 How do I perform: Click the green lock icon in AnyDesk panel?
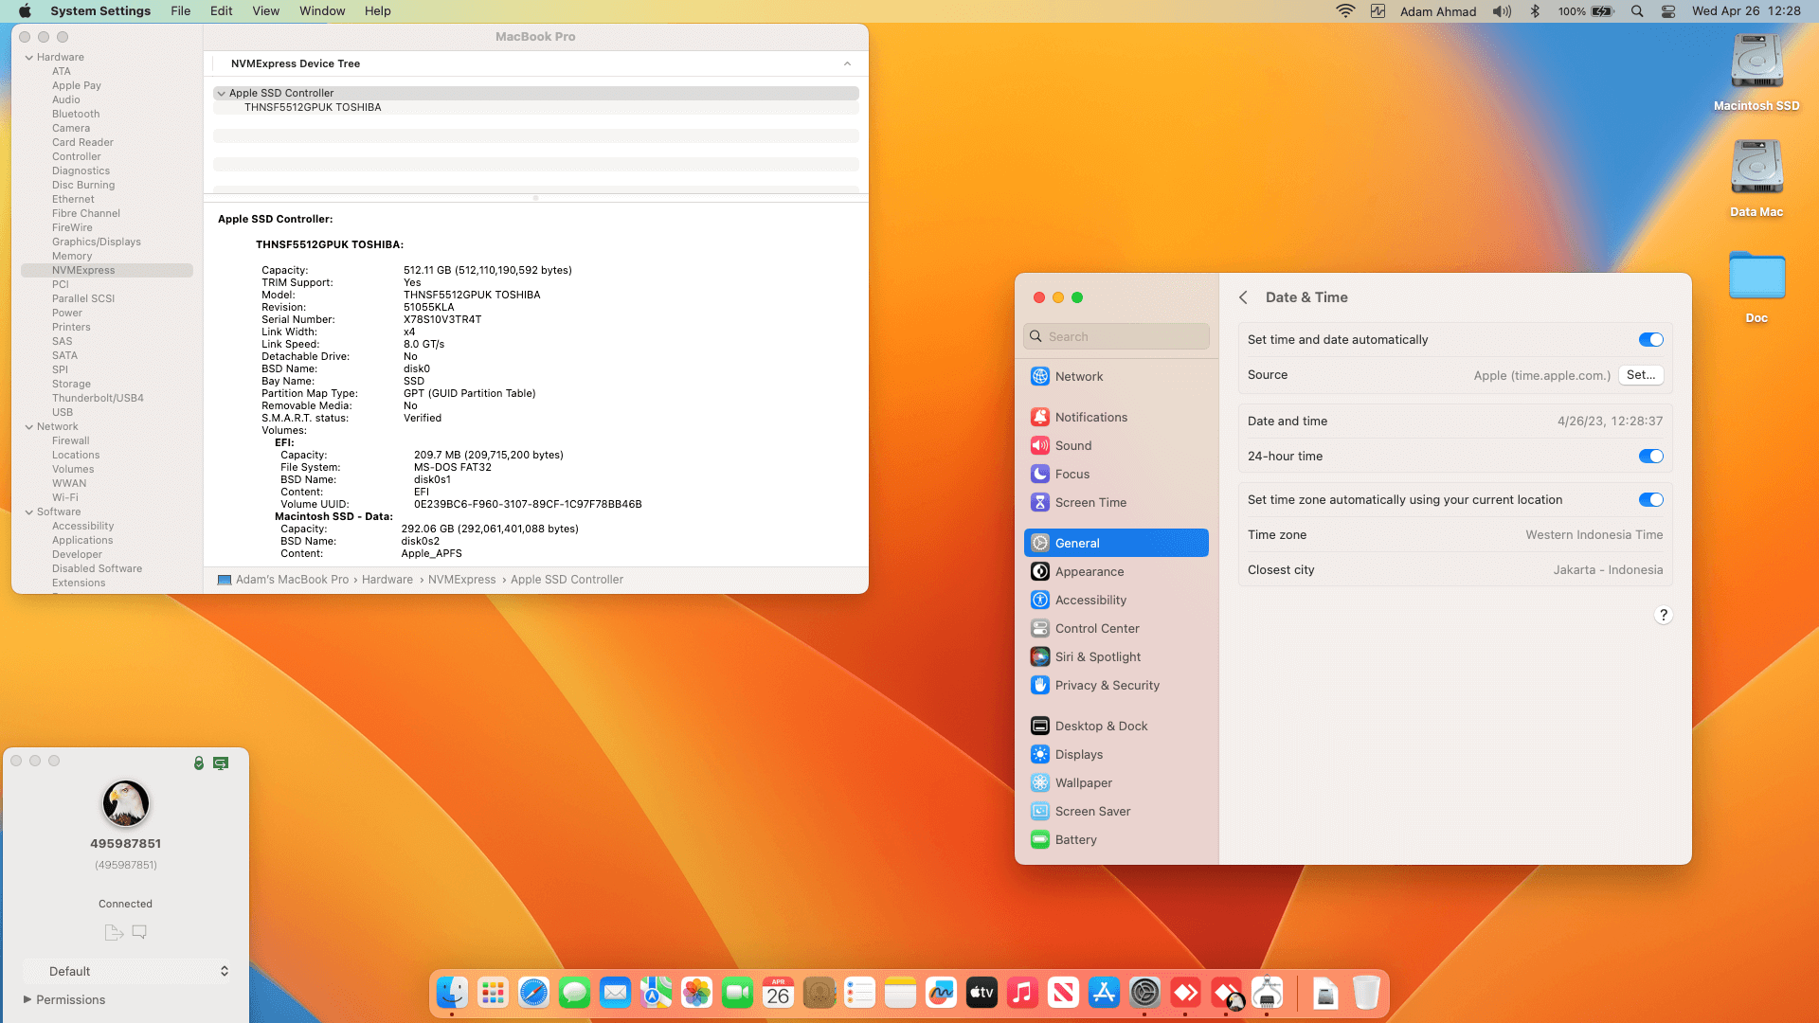tap(199, 763)
